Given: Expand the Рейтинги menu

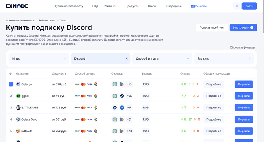Looking at the screenshot, I should (x=112, y=6).
